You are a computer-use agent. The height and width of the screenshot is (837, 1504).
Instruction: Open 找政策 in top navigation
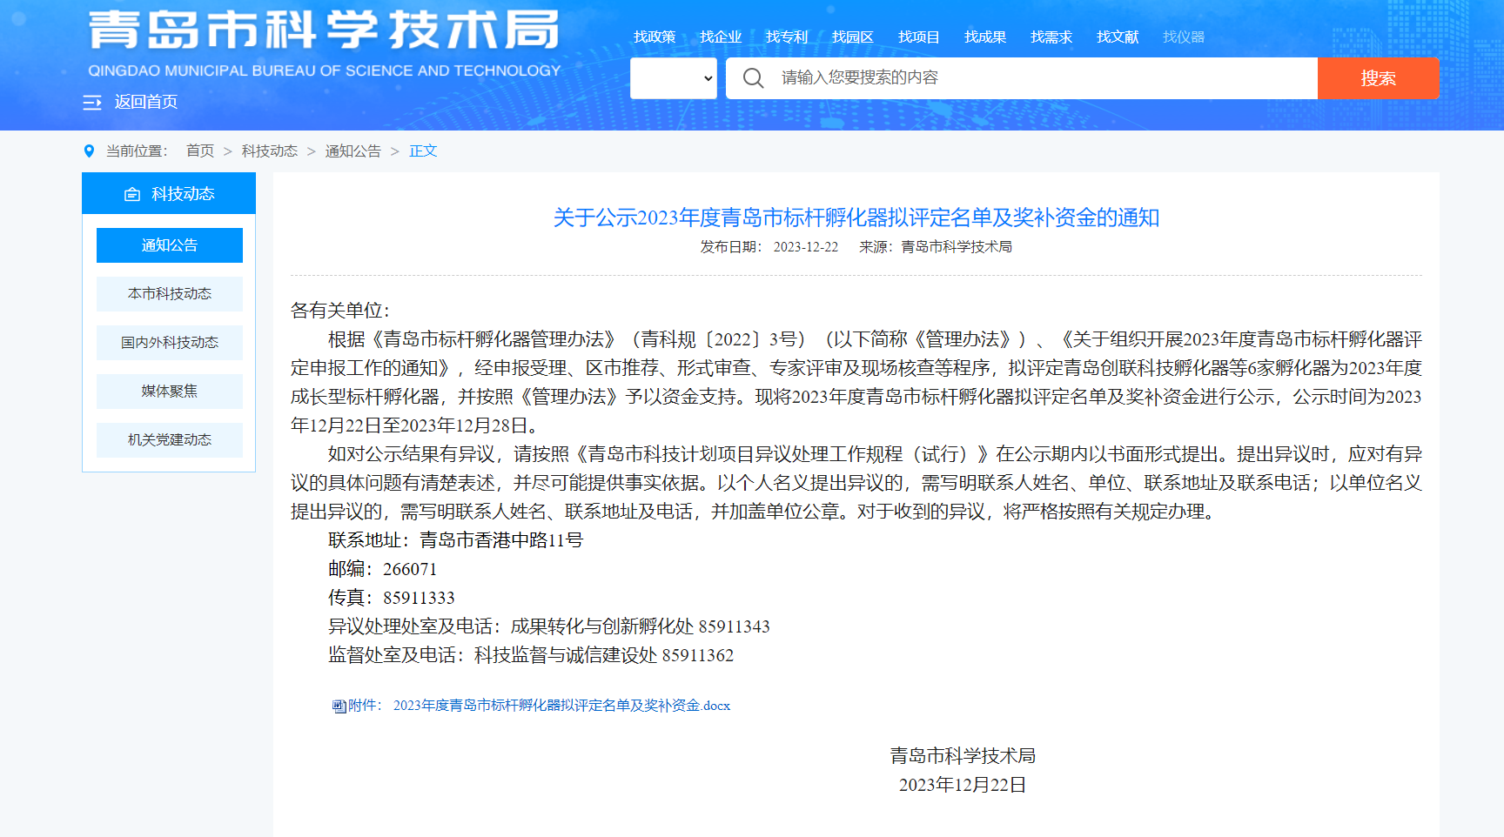[x=655, y=37]
